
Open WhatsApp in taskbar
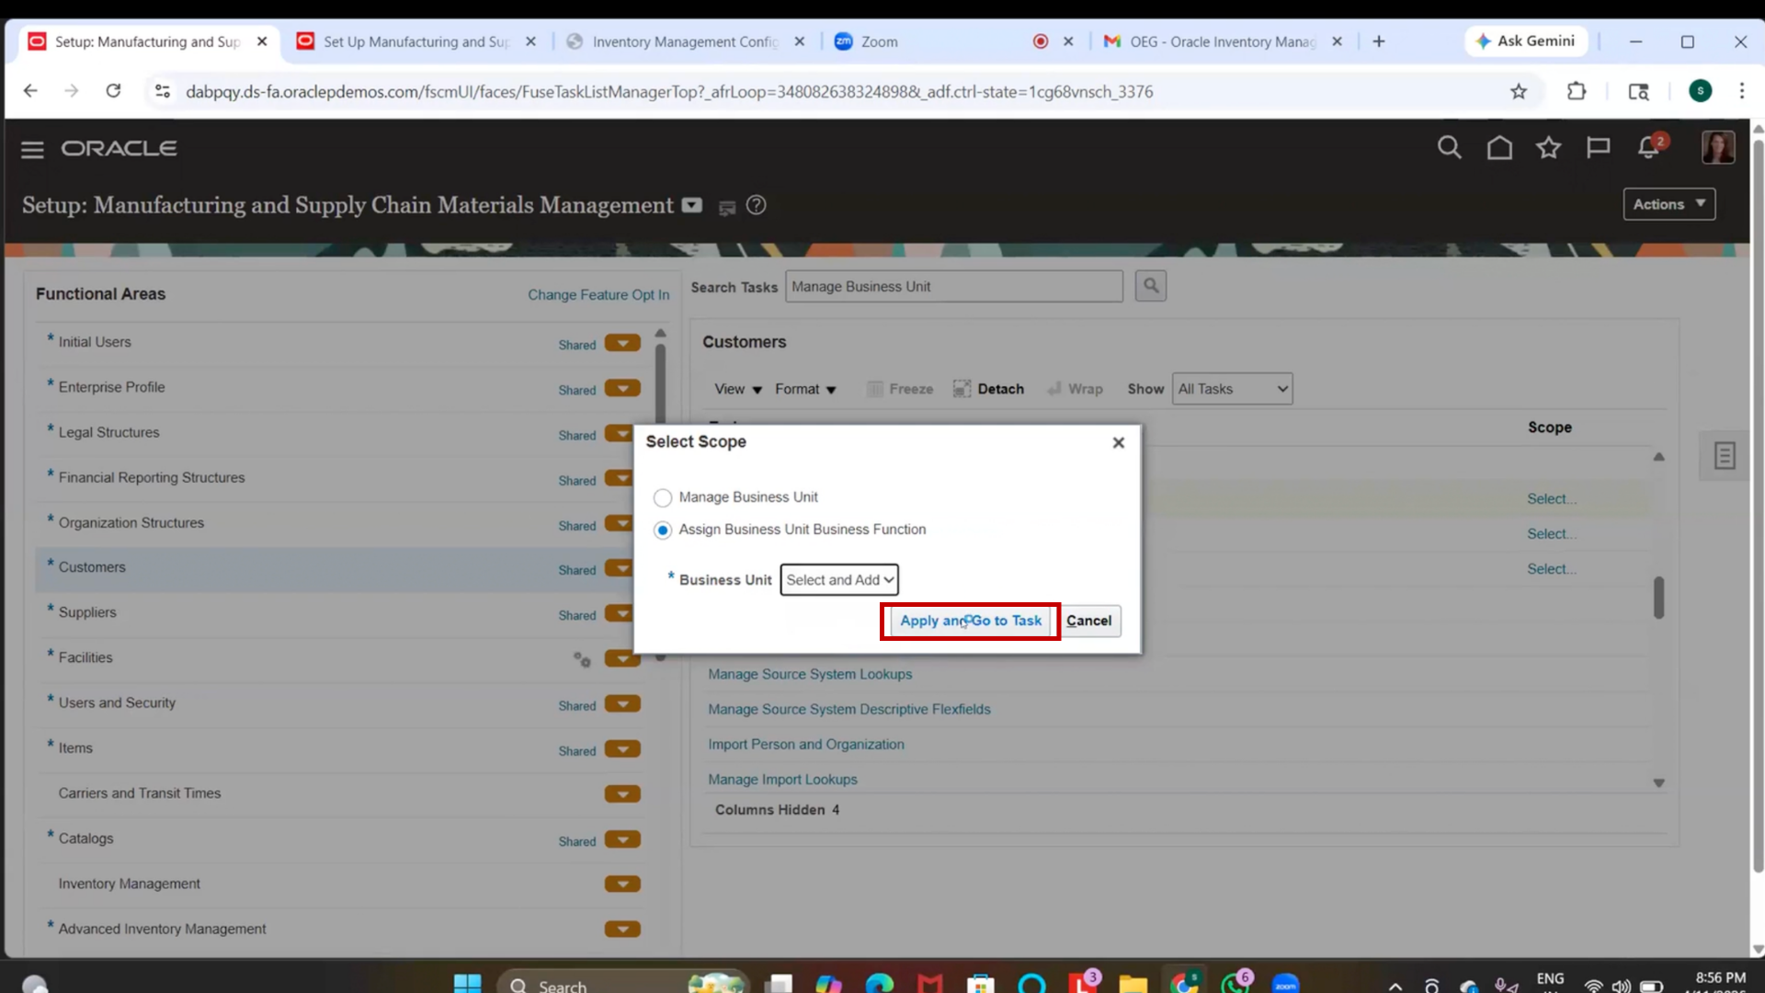click(x=1235, y=984)
